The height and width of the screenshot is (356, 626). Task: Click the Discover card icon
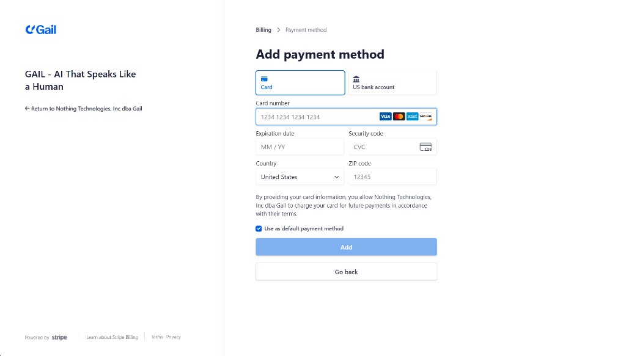pyautogui.click(x=426, y=116)
